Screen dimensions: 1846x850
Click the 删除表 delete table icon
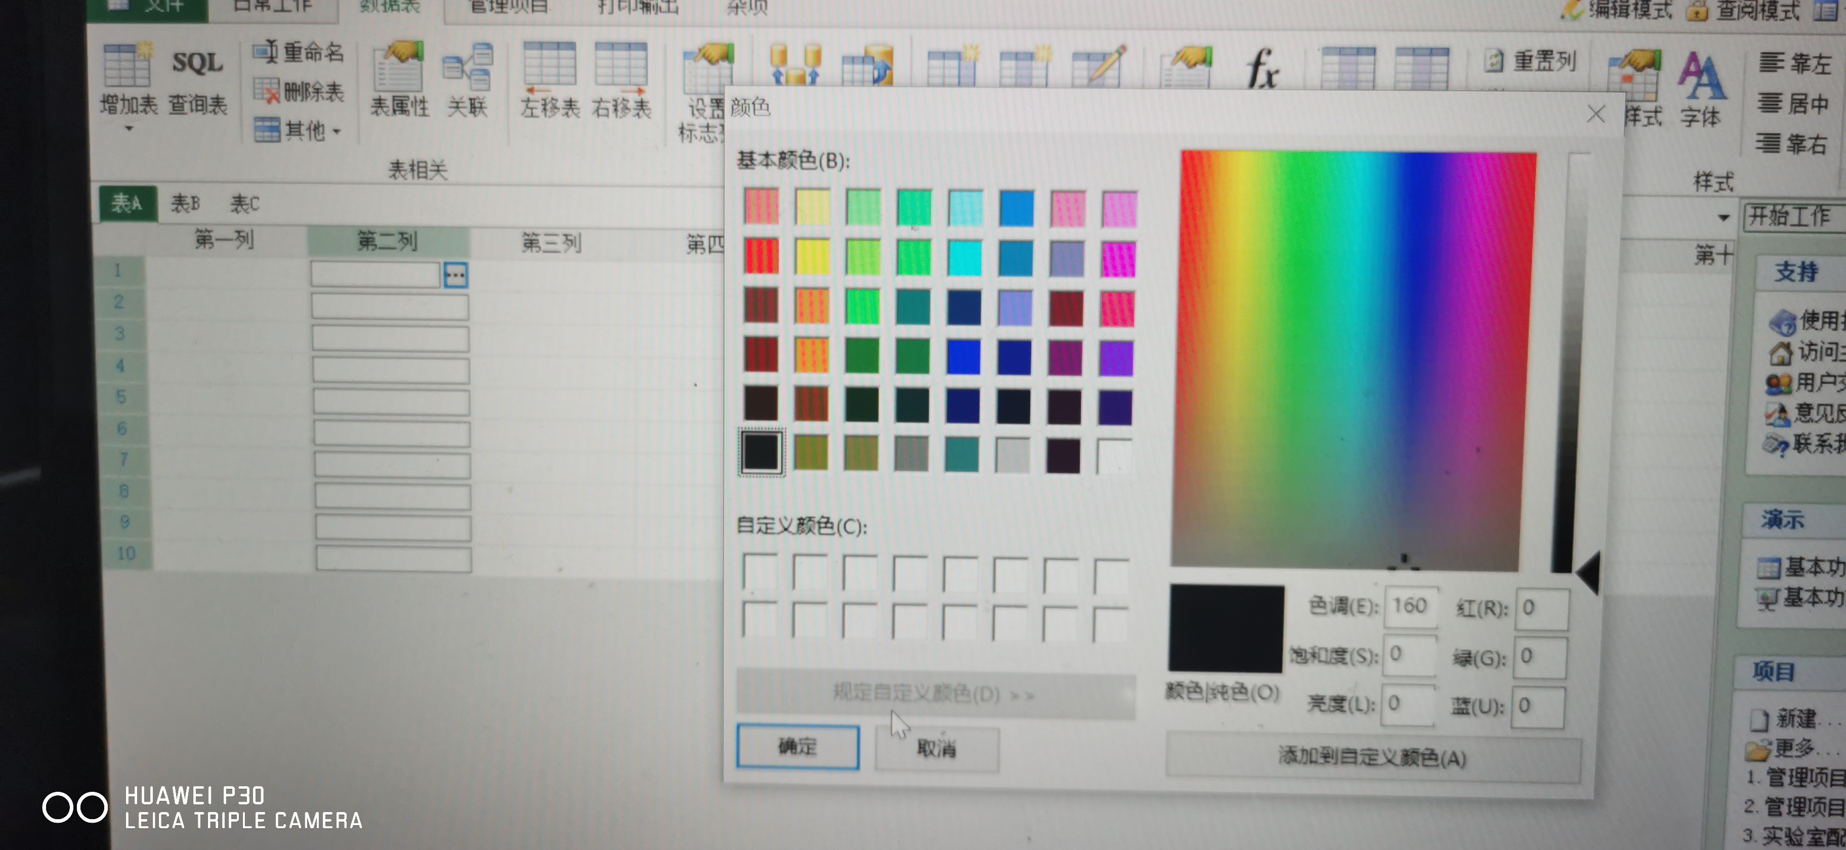(x=267, y=91)
